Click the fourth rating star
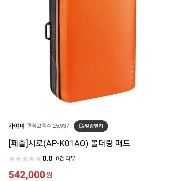The image size is (181, 181). point(32,159)
